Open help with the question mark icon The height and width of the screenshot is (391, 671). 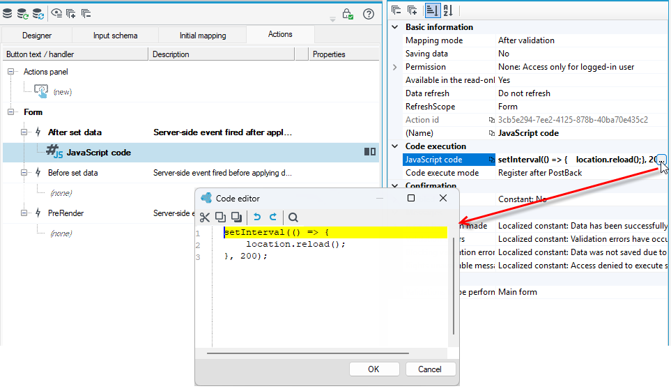[369, 14]
